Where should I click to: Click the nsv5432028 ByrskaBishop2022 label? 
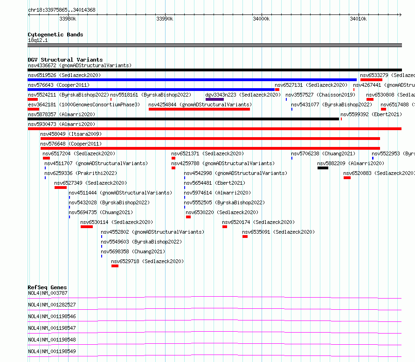click(109, 202)
